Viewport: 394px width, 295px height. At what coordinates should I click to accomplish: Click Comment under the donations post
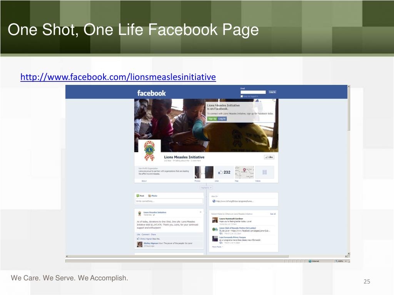[145, 235]
